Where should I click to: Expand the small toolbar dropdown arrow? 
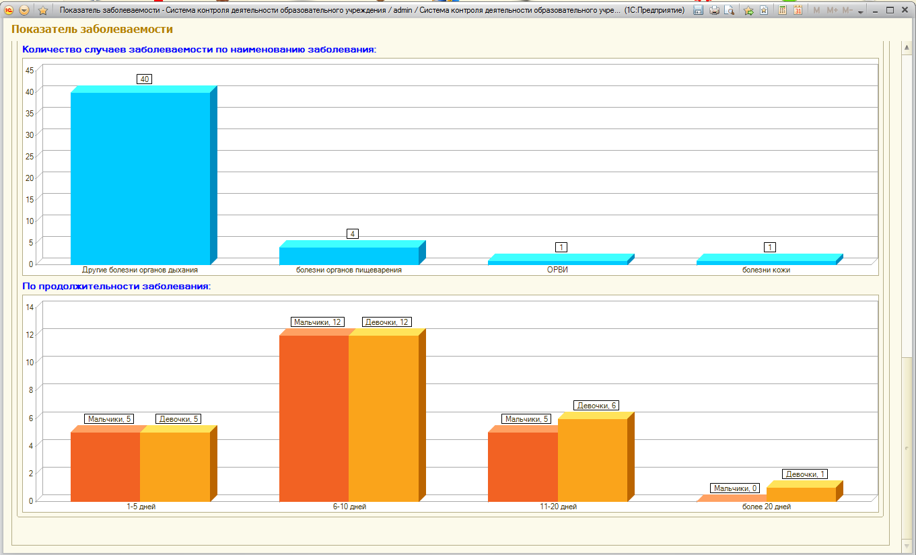[x=861, y=12]
